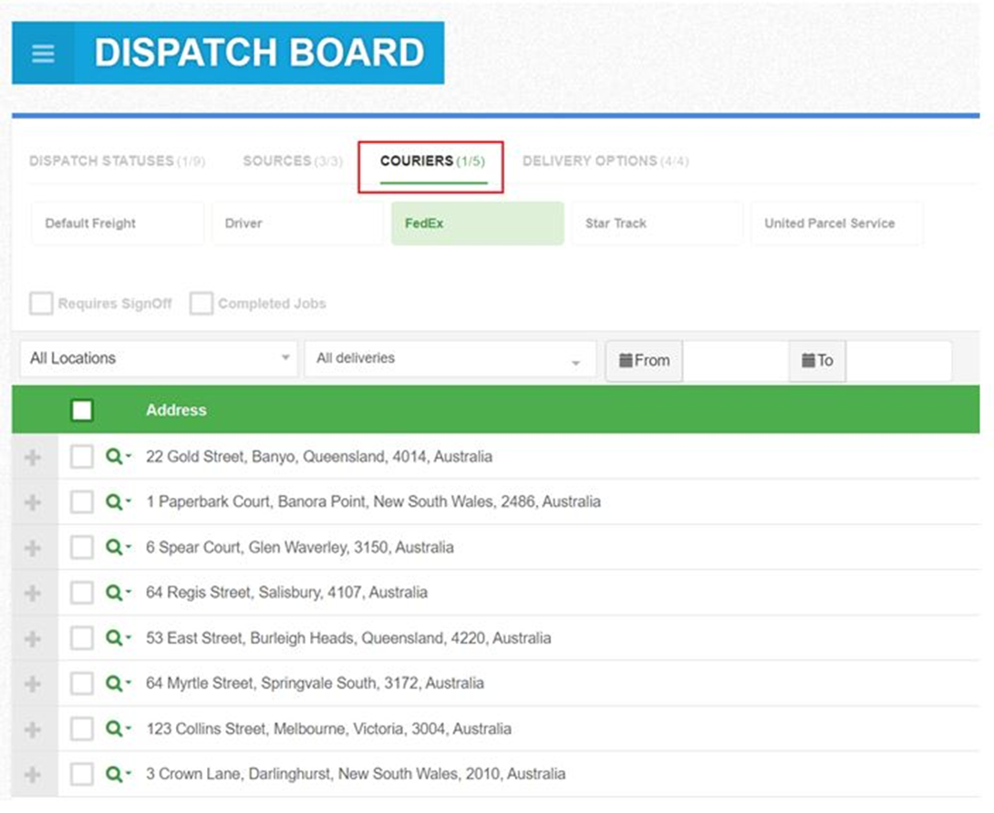The height and width of the screenshot is (813, 994).
Task: Expand the 53 East Street row with plus
Action: [33, 639]
